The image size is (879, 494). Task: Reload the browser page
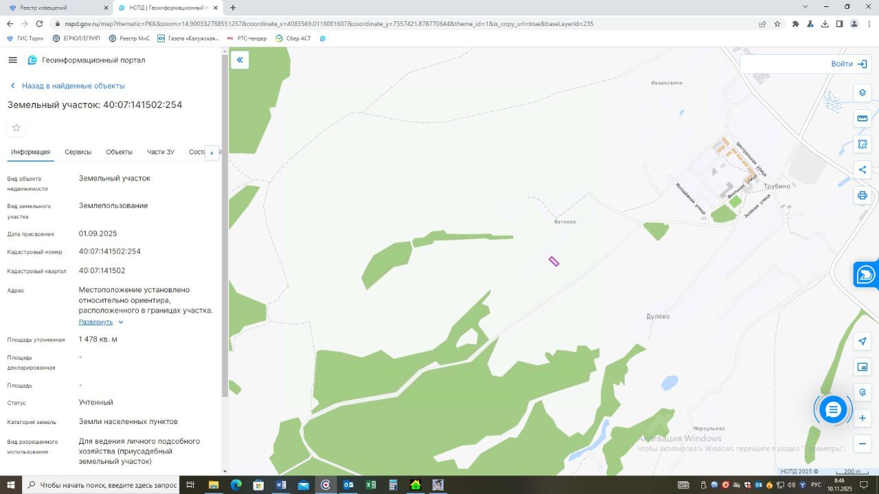39,23
